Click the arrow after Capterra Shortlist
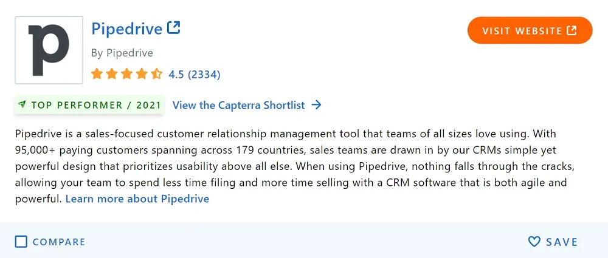This screenshot has height=258, width=608. [316, 105]
